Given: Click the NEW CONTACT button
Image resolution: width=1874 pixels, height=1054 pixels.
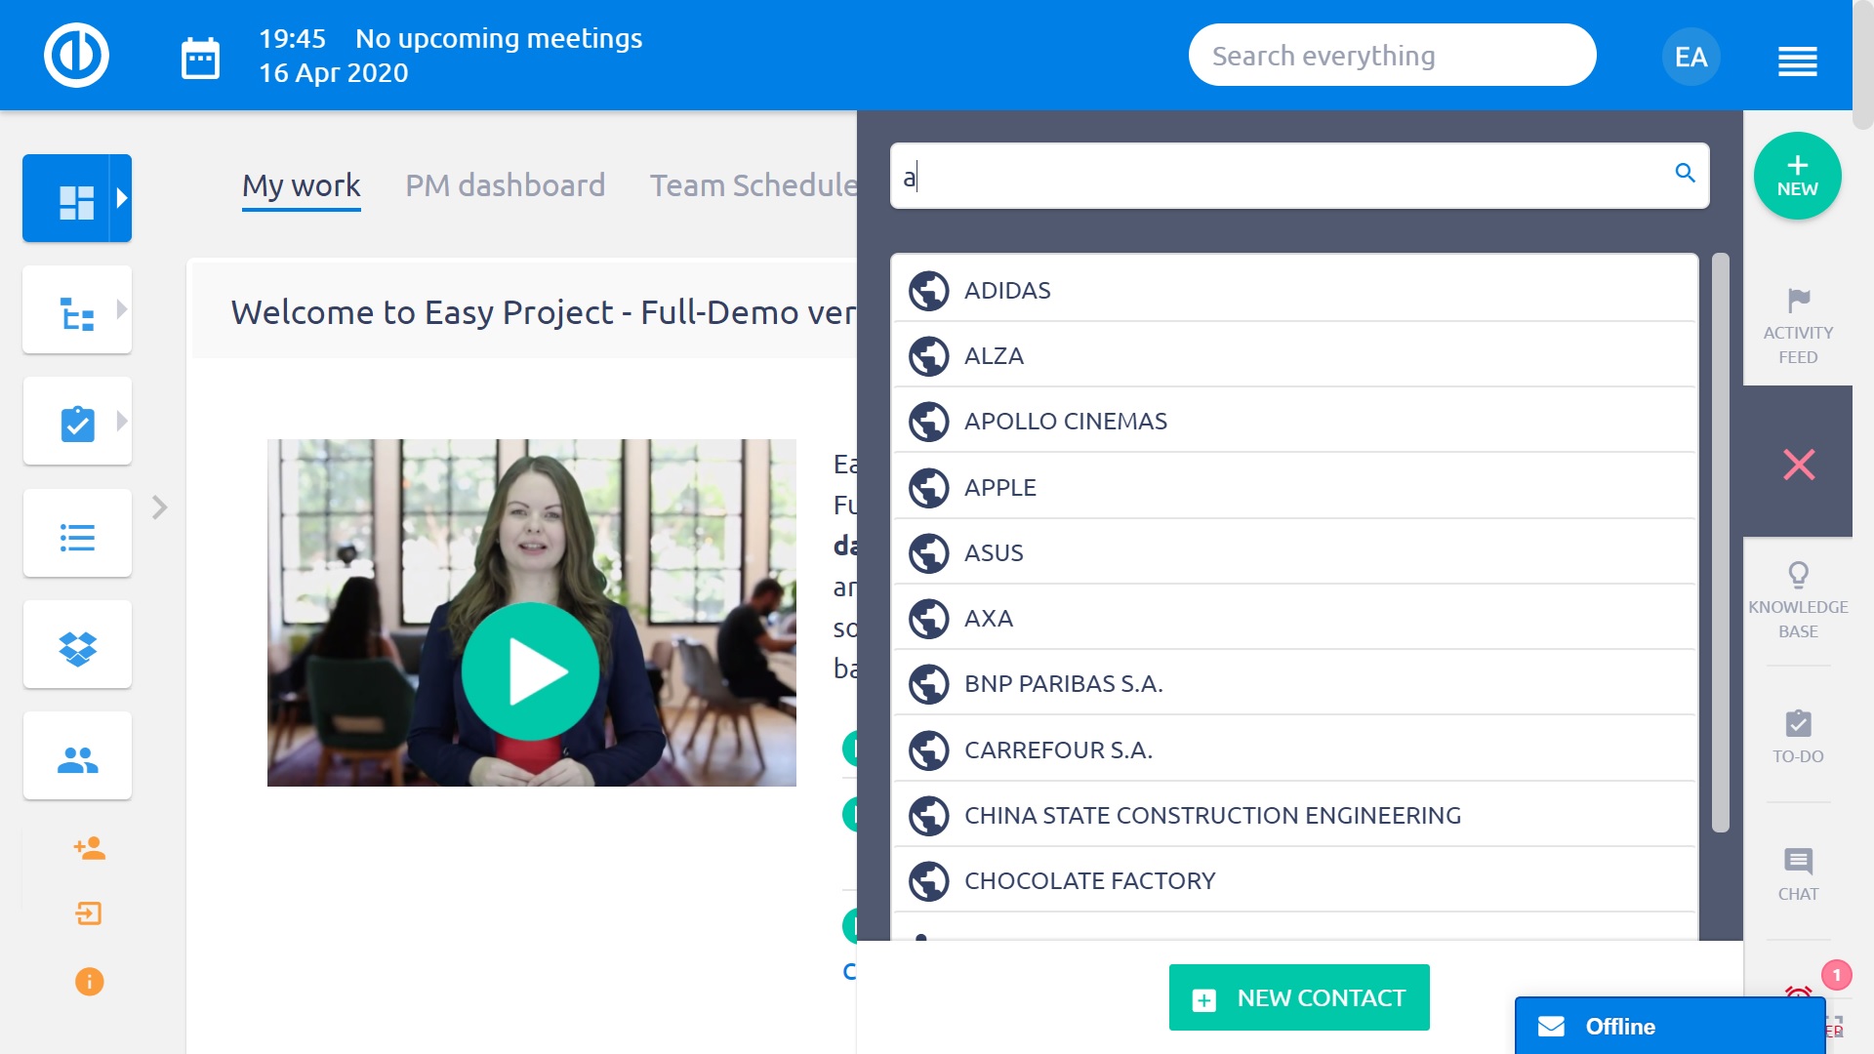Looking at the screenshot, I should pos(1299,997).
